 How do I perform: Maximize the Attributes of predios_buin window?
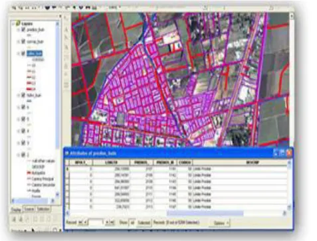tap(282, 153)
